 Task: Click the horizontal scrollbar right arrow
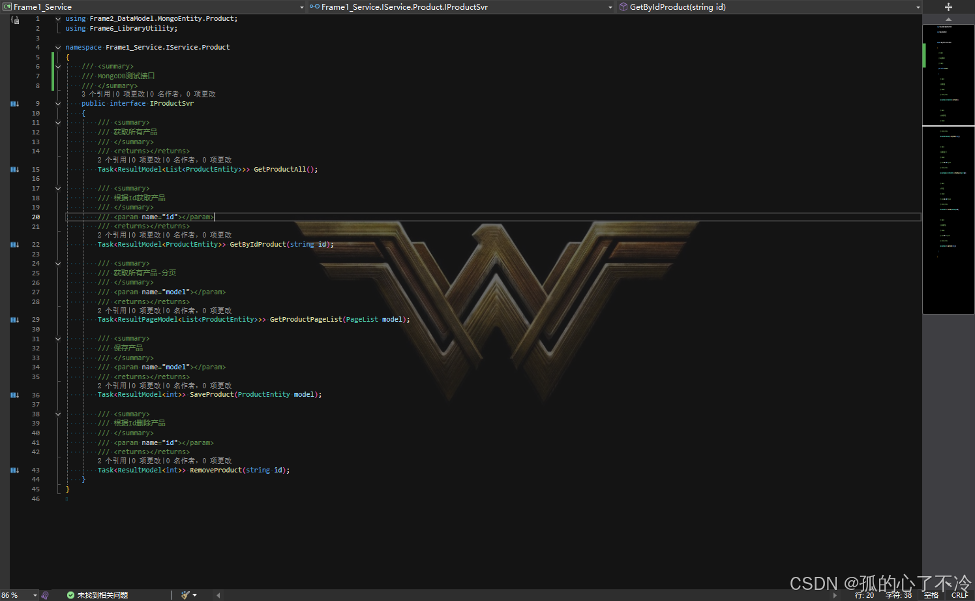click(835, 595)
